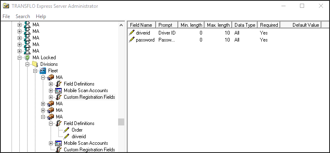
Task: Click the pencil icon beside Order
Action: tap(67, 130)
